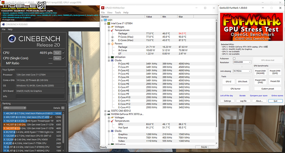Open the ranking CPU dropdown in Cinebench
This screenshot has height=153, width=285.
click(15, 108)
